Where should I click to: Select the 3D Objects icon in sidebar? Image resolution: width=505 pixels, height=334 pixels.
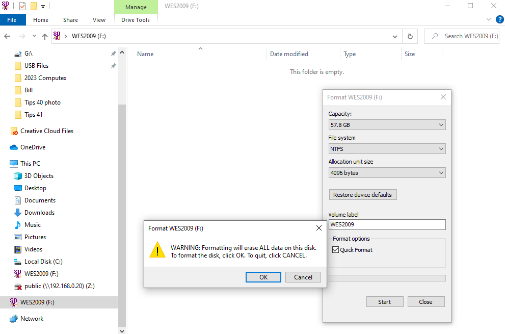[18, 176]
